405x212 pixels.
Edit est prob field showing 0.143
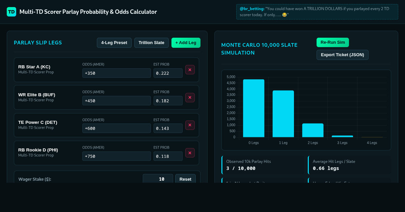[168, 128]
